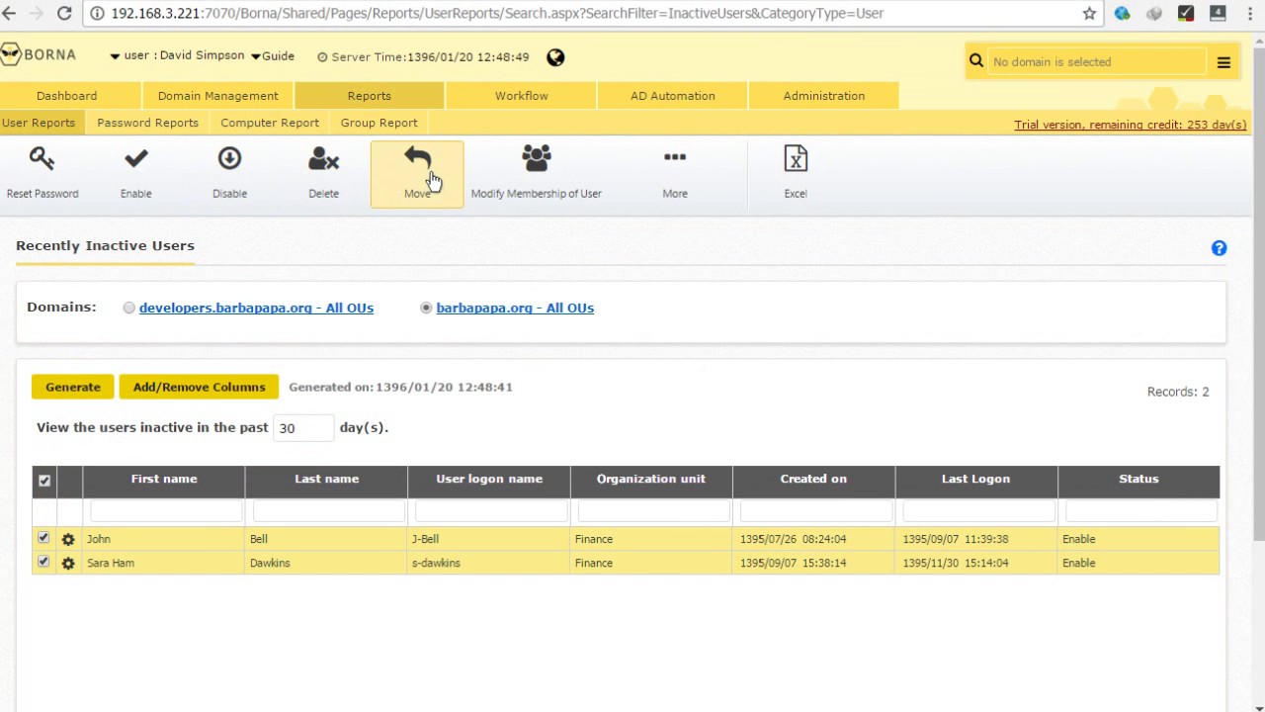Sort by the Last Logon column header

[x=975, y=480]
